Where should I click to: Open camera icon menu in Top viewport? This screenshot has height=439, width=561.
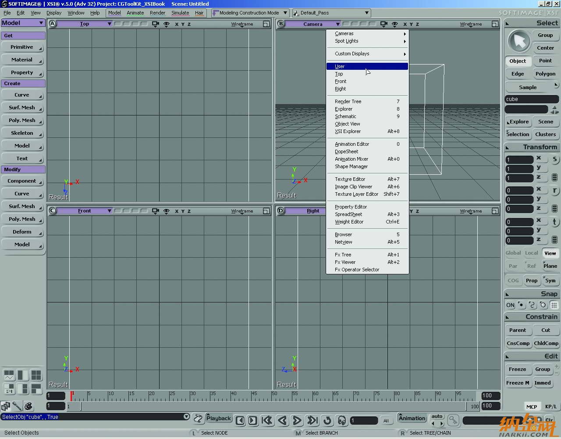click(155, 24)
